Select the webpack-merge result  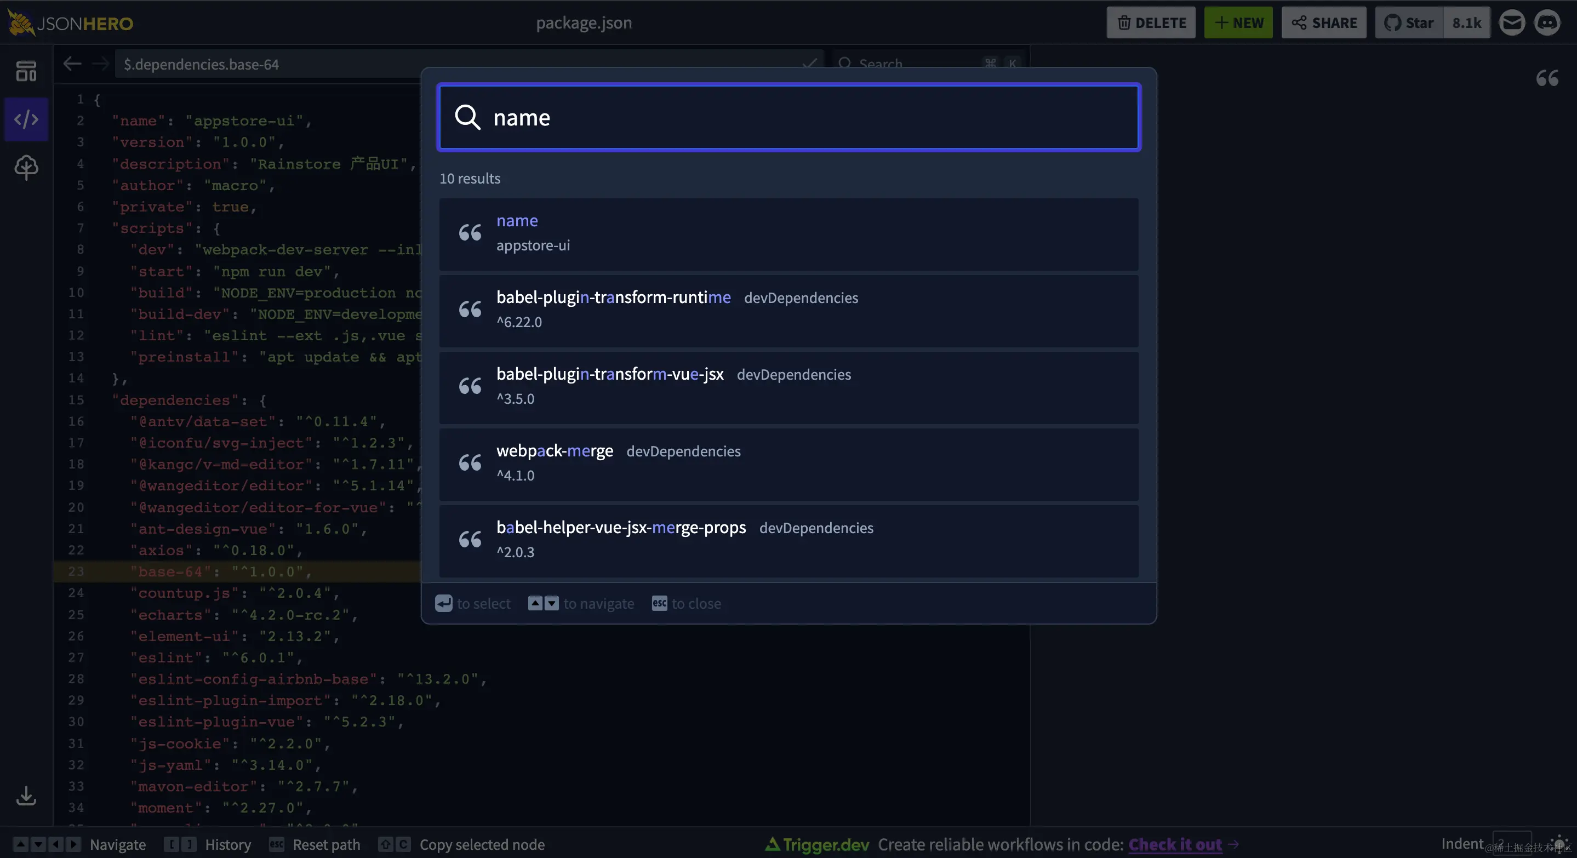click(x=788, y=464)
